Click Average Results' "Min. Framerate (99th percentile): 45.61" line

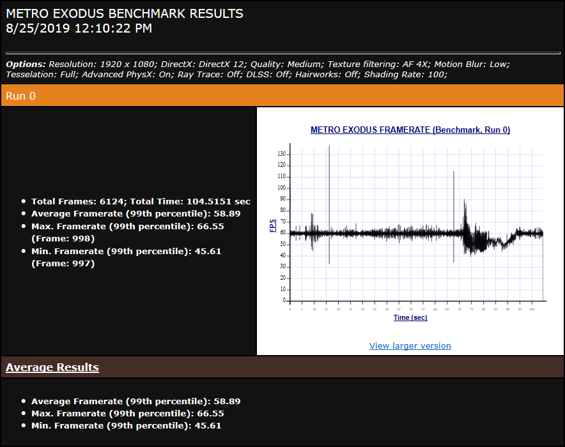pyautogui.click(x=126, y=426)
